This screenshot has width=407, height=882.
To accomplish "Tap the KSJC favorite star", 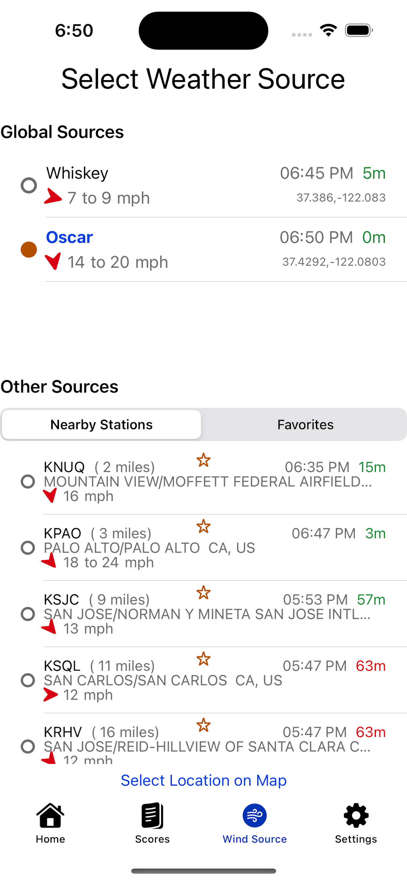I will pyautogui.click(x=203, y=592).
